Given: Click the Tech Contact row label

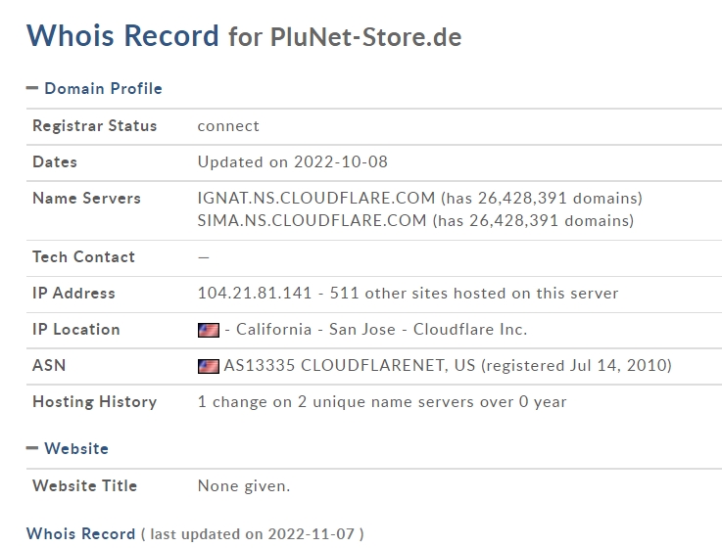Looking at the screenshot, I should point(83,256).
